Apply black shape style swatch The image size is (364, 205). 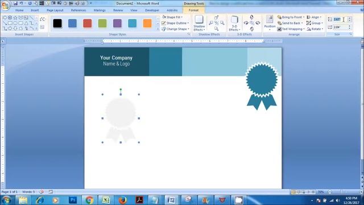click(57, 23)
